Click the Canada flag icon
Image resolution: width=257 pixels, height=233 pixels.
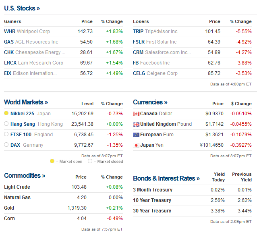coord(136,114)
